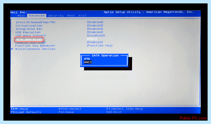
Task: Go to the Boot tab
Action: 71,16
